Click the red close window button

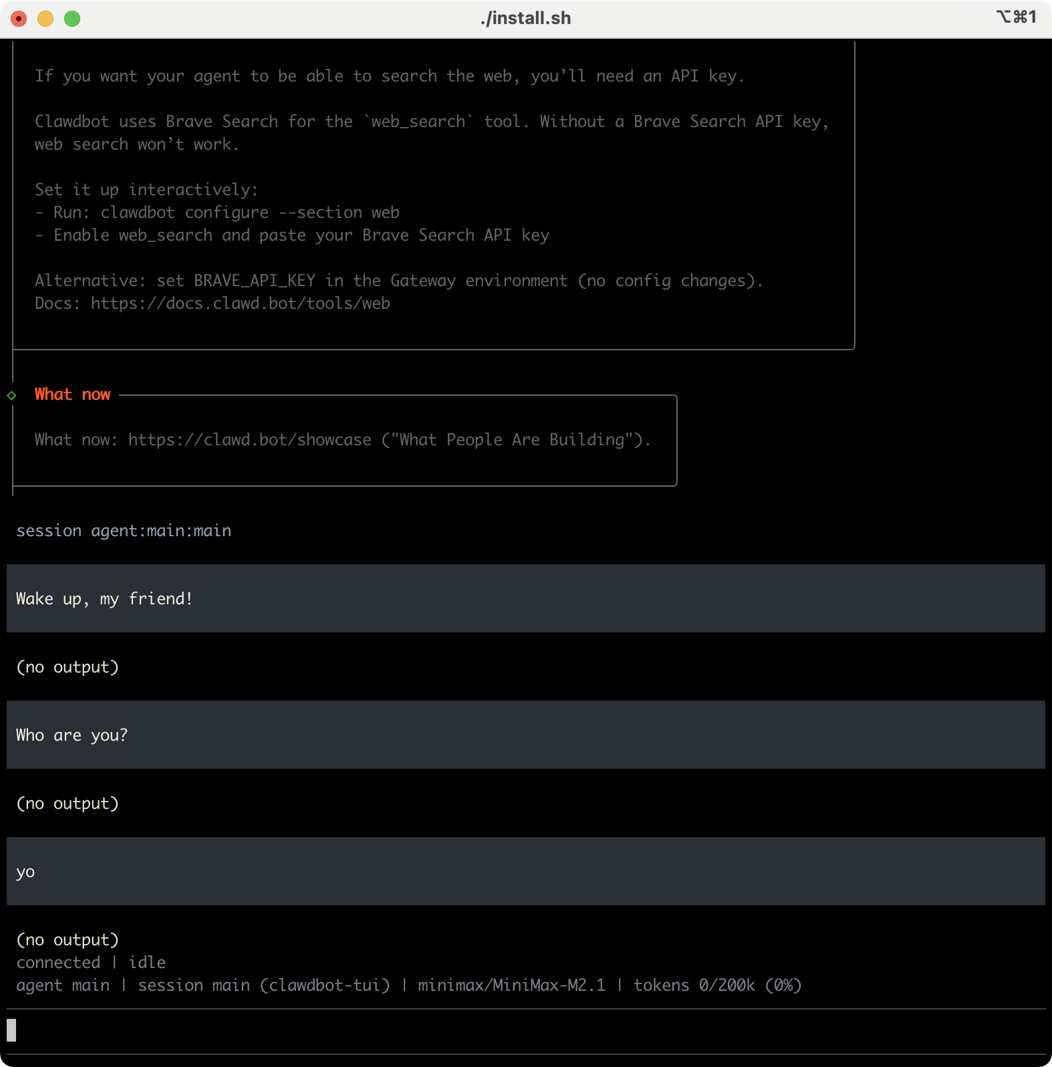point(19,19)
